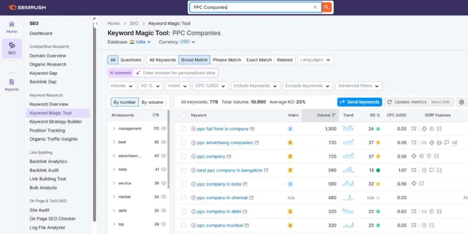Open the Reports icon in left rail

[x=12, y=85]
